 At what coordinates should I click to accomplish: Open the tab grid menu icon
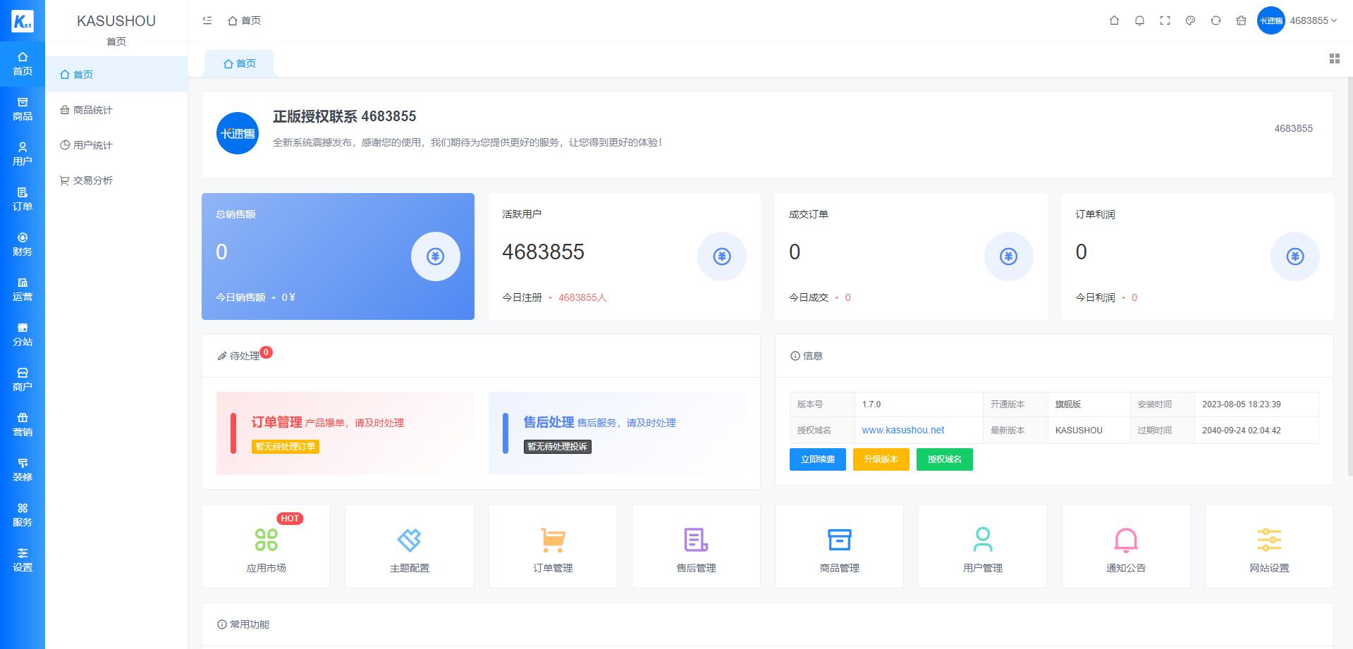pos(1334,58)
